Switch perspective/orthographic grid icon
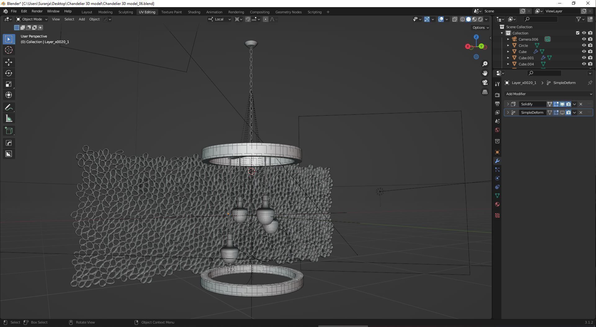The height and width of the screenshot is (327, 596). [485, 92]
